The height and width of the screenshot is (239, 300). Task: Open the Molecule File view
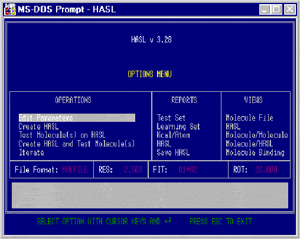[250, 118]
